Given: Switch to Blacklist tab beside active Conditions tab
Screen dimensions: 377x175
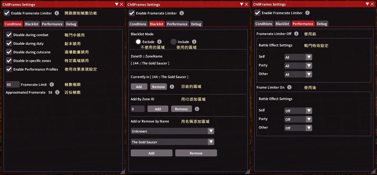Looking at the screenshot, I should pos(32,24).
